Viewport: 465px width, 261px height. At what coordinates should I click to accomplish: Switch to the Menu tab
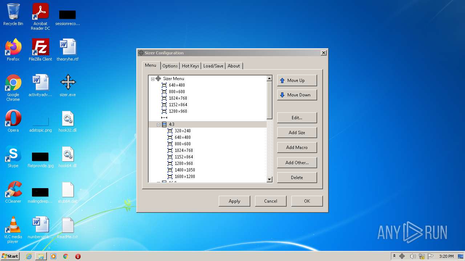point(150,65)
